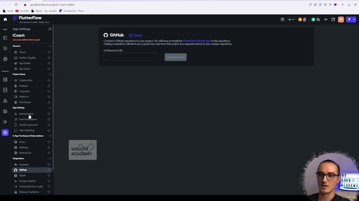
Task: Open the API calls cloud-shaped icon
Action: coord(5,100)
